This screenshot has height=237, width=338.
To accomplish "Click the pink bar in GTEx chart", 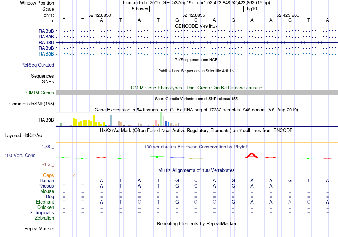I will [156, 122].
